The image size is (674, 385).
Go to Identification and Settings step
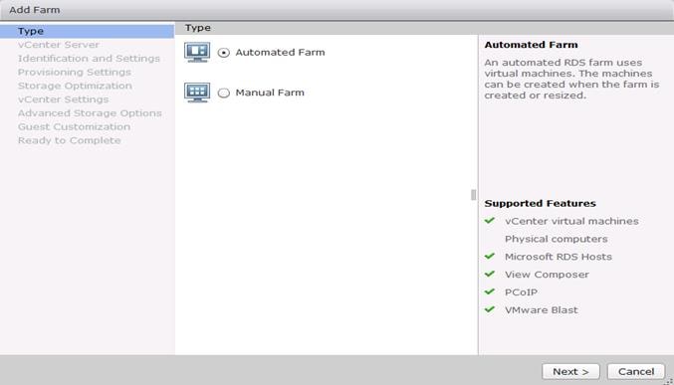[x=89, y=59]
